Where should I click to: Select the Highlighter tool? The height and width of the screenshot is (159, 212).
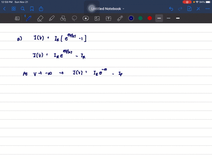52,19
